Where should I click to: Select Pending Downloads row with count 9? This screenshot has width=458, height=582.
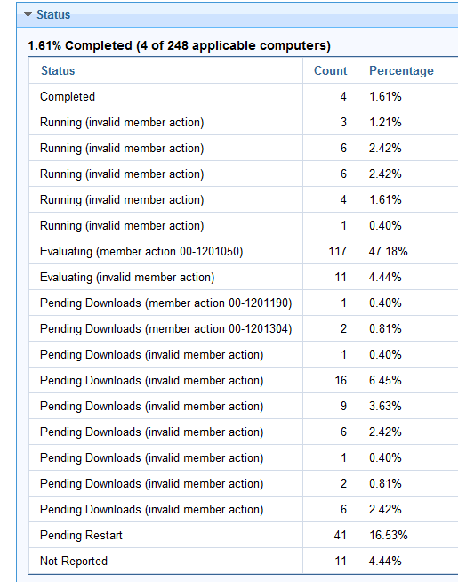pos(244,406)
